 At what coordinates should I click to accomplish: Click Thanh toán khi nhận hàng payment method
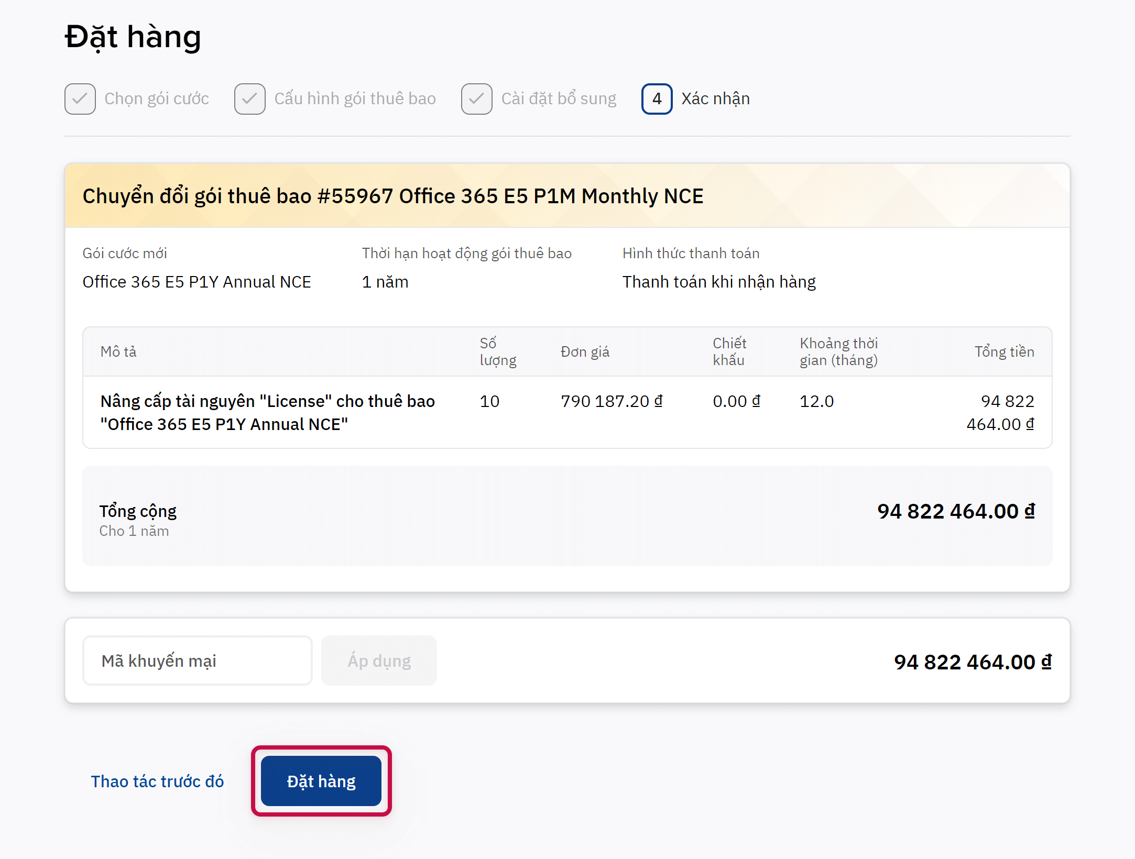pos(718,282)
